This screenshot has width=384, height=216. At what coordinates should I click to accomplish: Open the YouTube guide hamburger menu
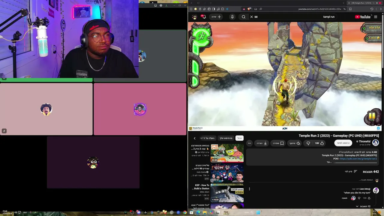376,17
